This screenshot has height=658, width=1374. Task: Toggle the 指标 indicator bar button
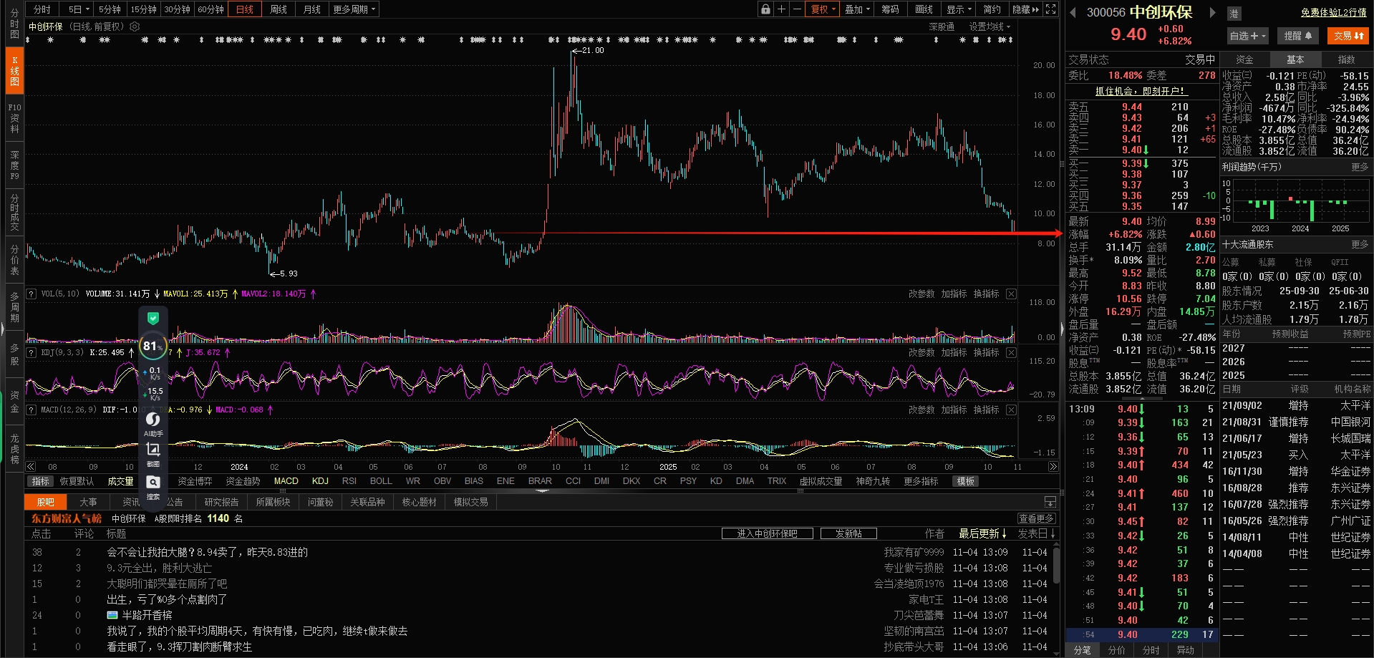(x=40, y=481)
